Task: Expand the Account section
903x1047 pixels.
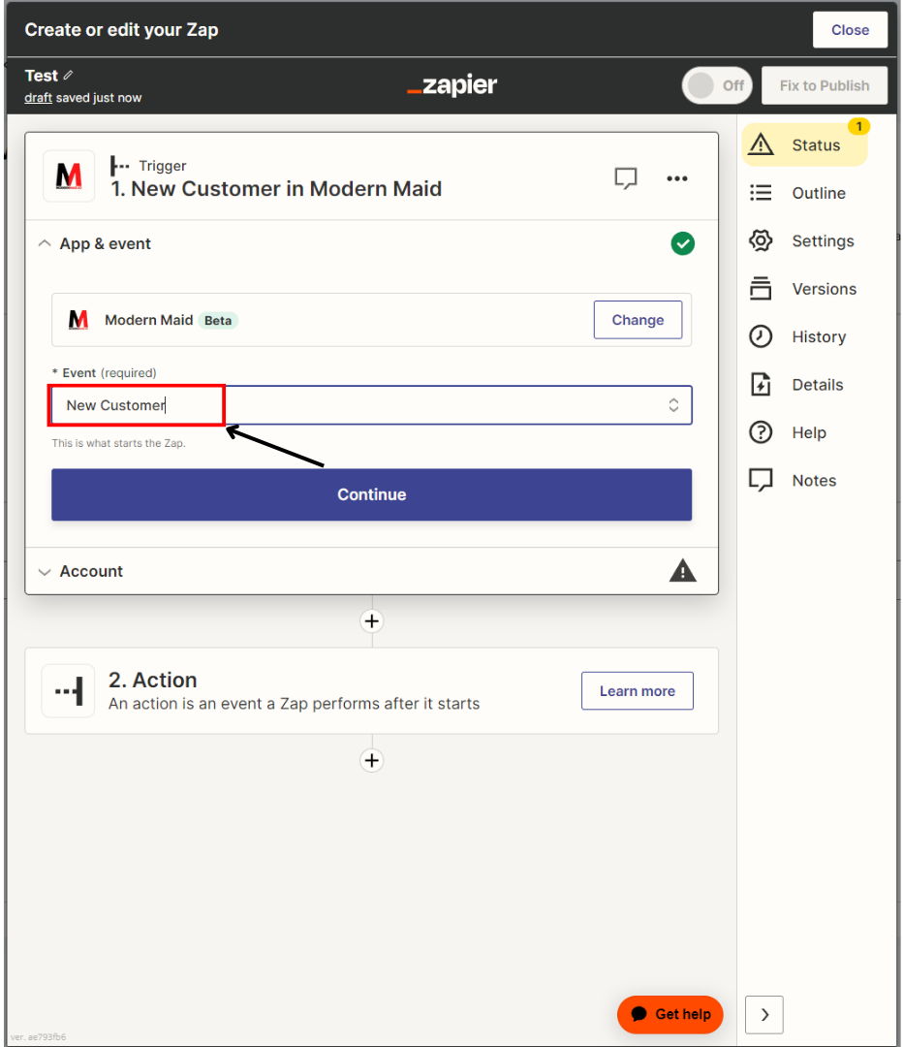Action: (x=45, y=572)
